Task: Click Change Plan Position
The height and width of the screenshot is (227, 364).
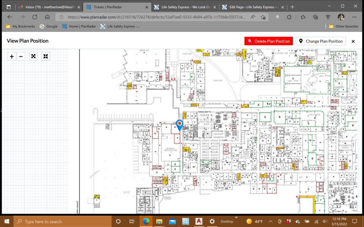Action: (320, 41)
